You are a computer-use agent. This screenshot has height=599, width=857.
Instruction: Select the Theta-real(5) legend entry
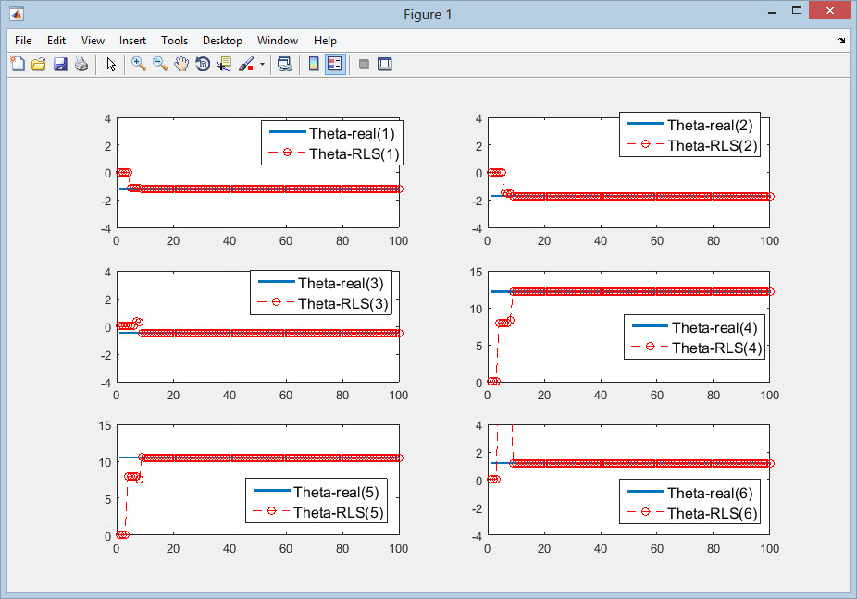(316, 492)
